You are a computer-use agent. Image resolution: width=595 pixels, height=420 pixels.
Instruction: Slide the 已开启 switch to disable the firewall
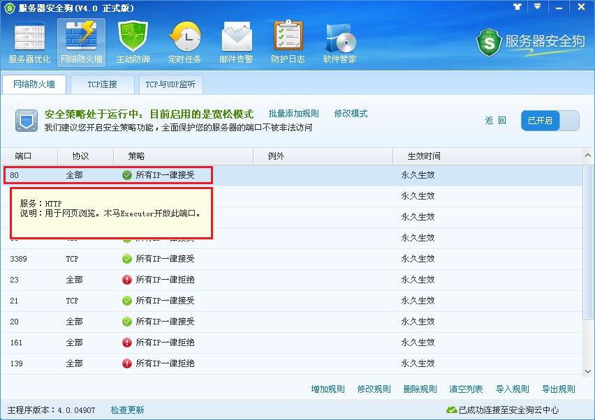point(551,120)
